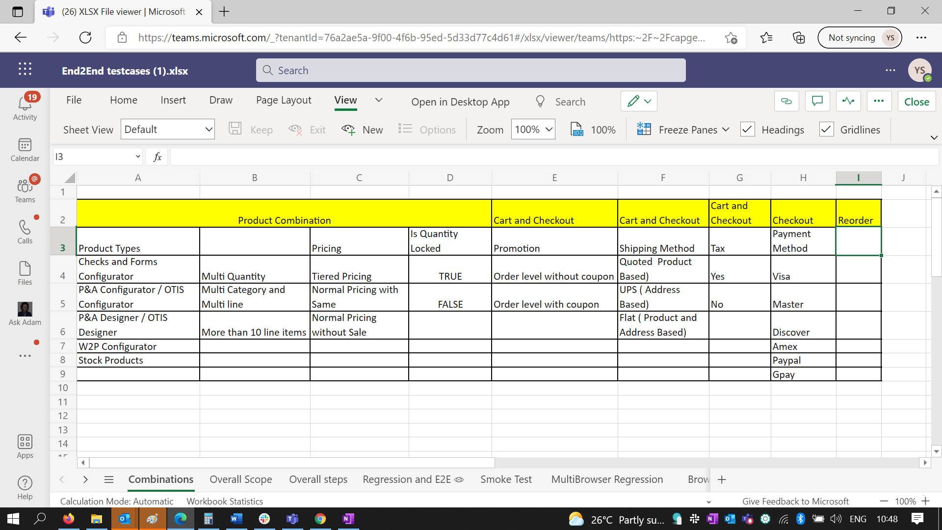The height and width of the screenshot is (530, 942).
Task: Open the Zoom percentage dropdown
Action: click(x=533, y=130)
